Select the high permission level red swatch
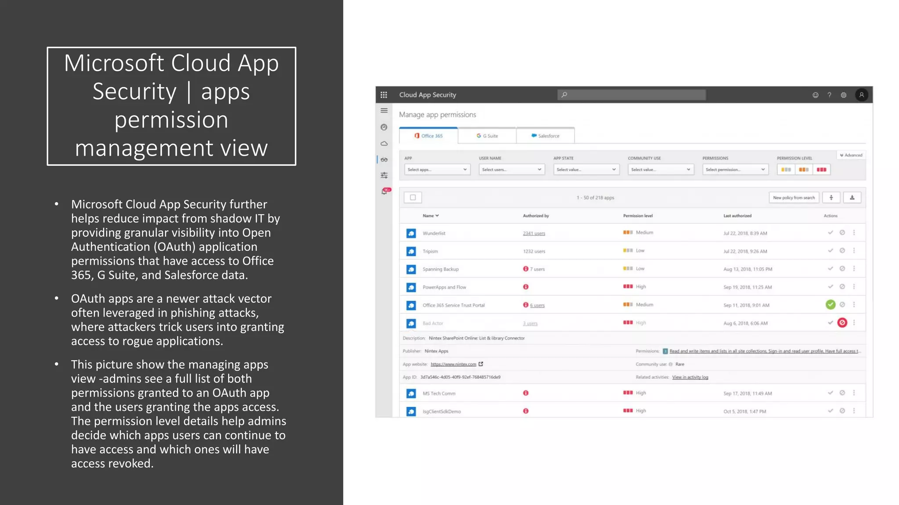Viewport: 899px width, 505px height. click(821, 170)
